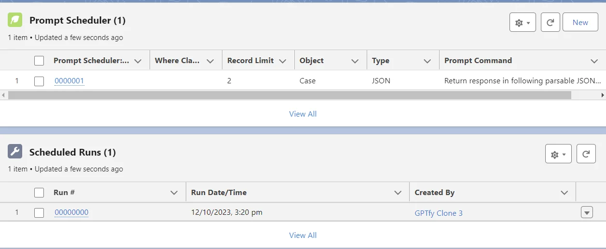606x249 pixels.
Task: Show Run Date/Time column actions
Action: (x=398, y=193)
